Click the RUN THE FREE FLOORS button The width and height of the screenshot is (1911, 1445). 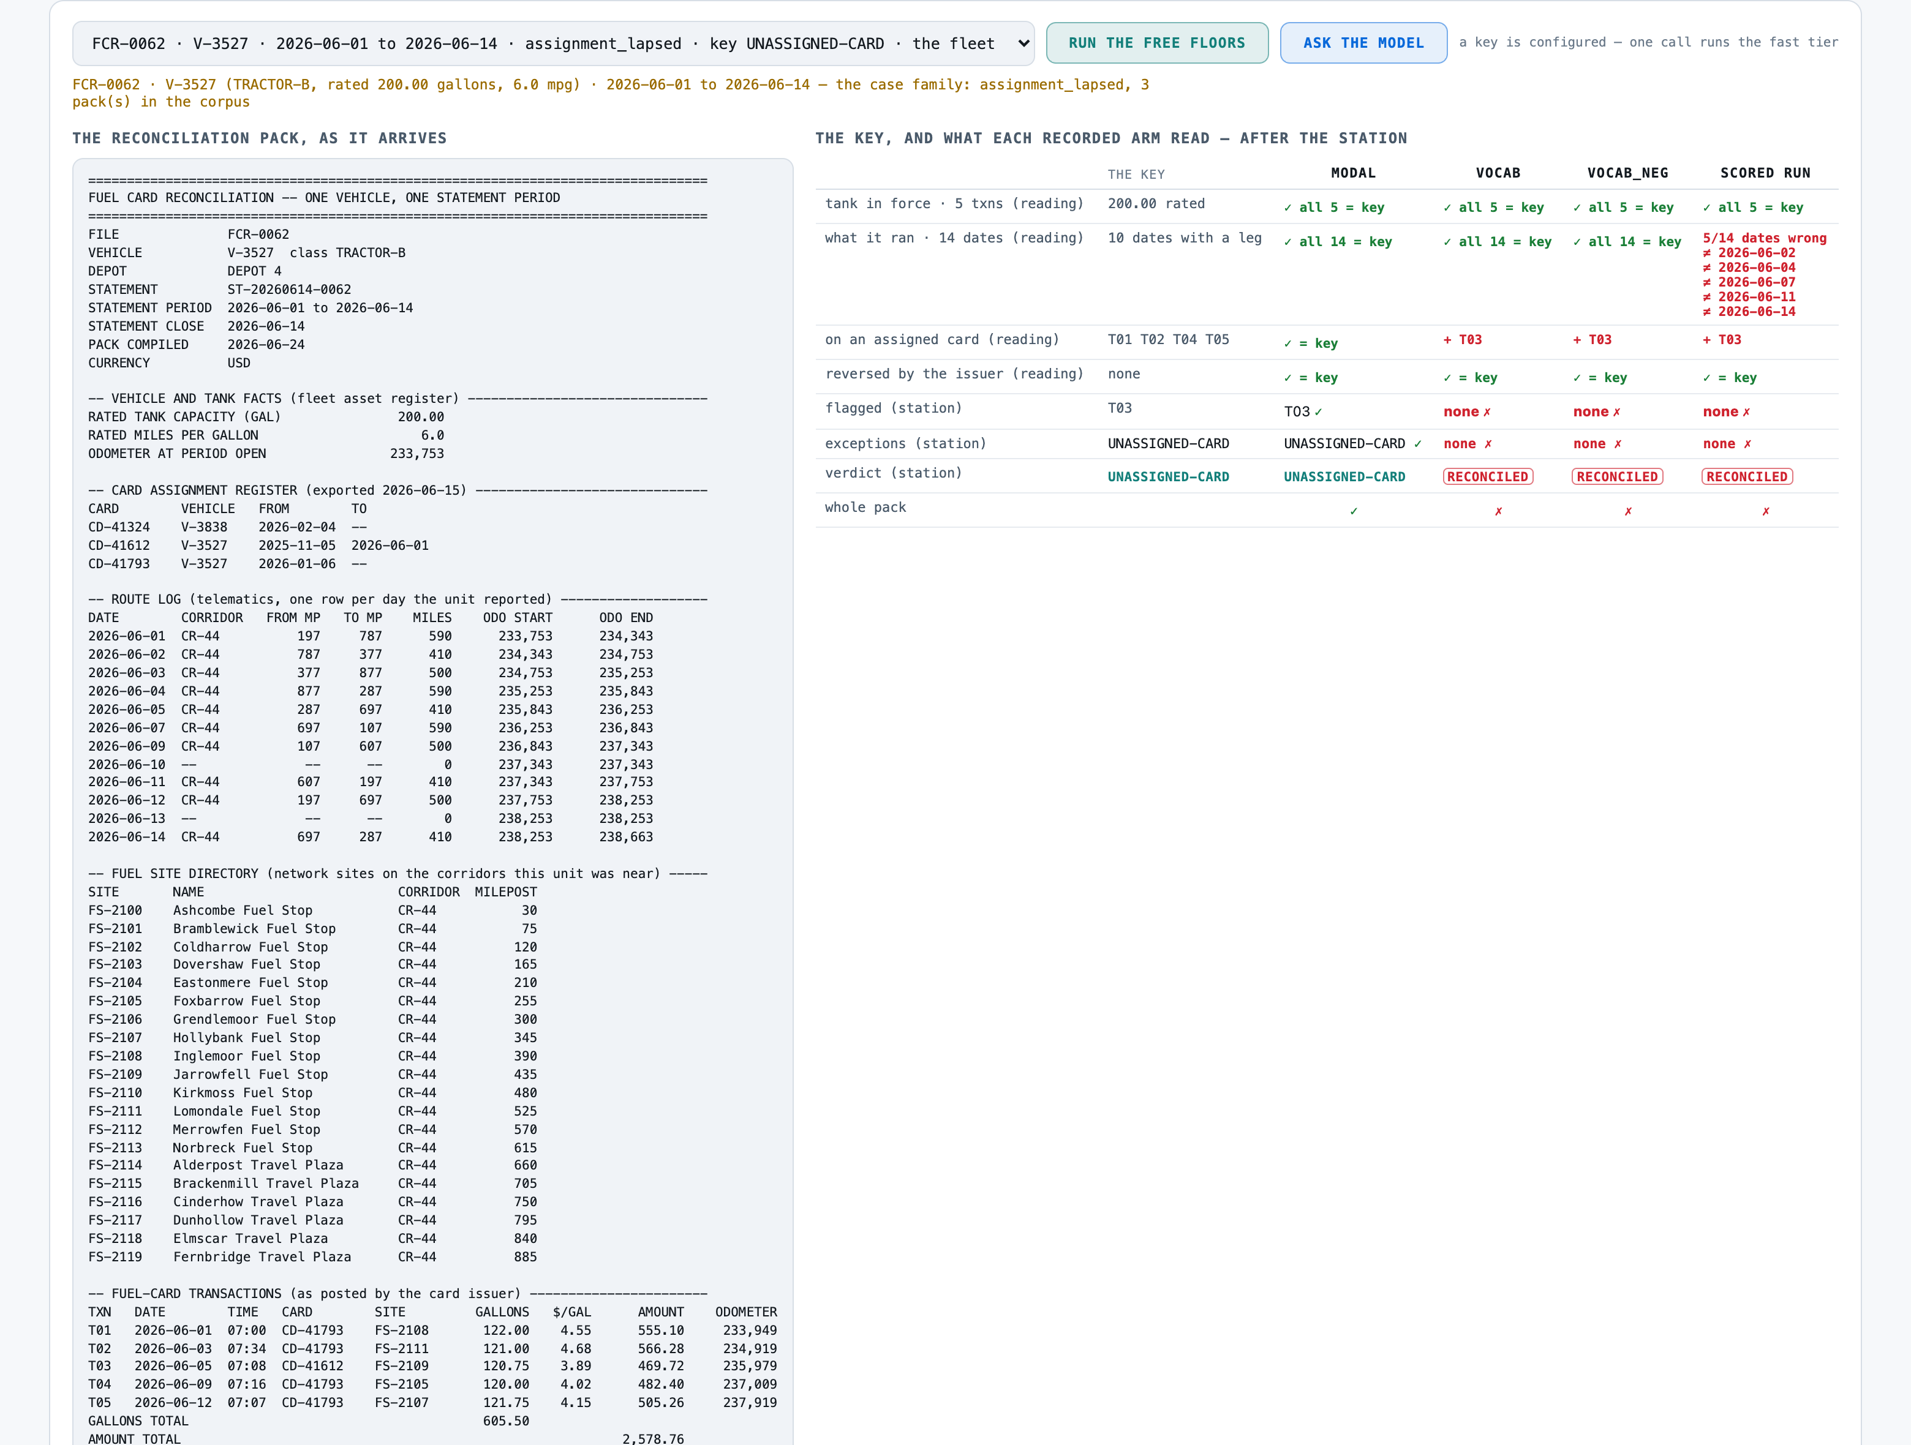[x=1157, y=43]
